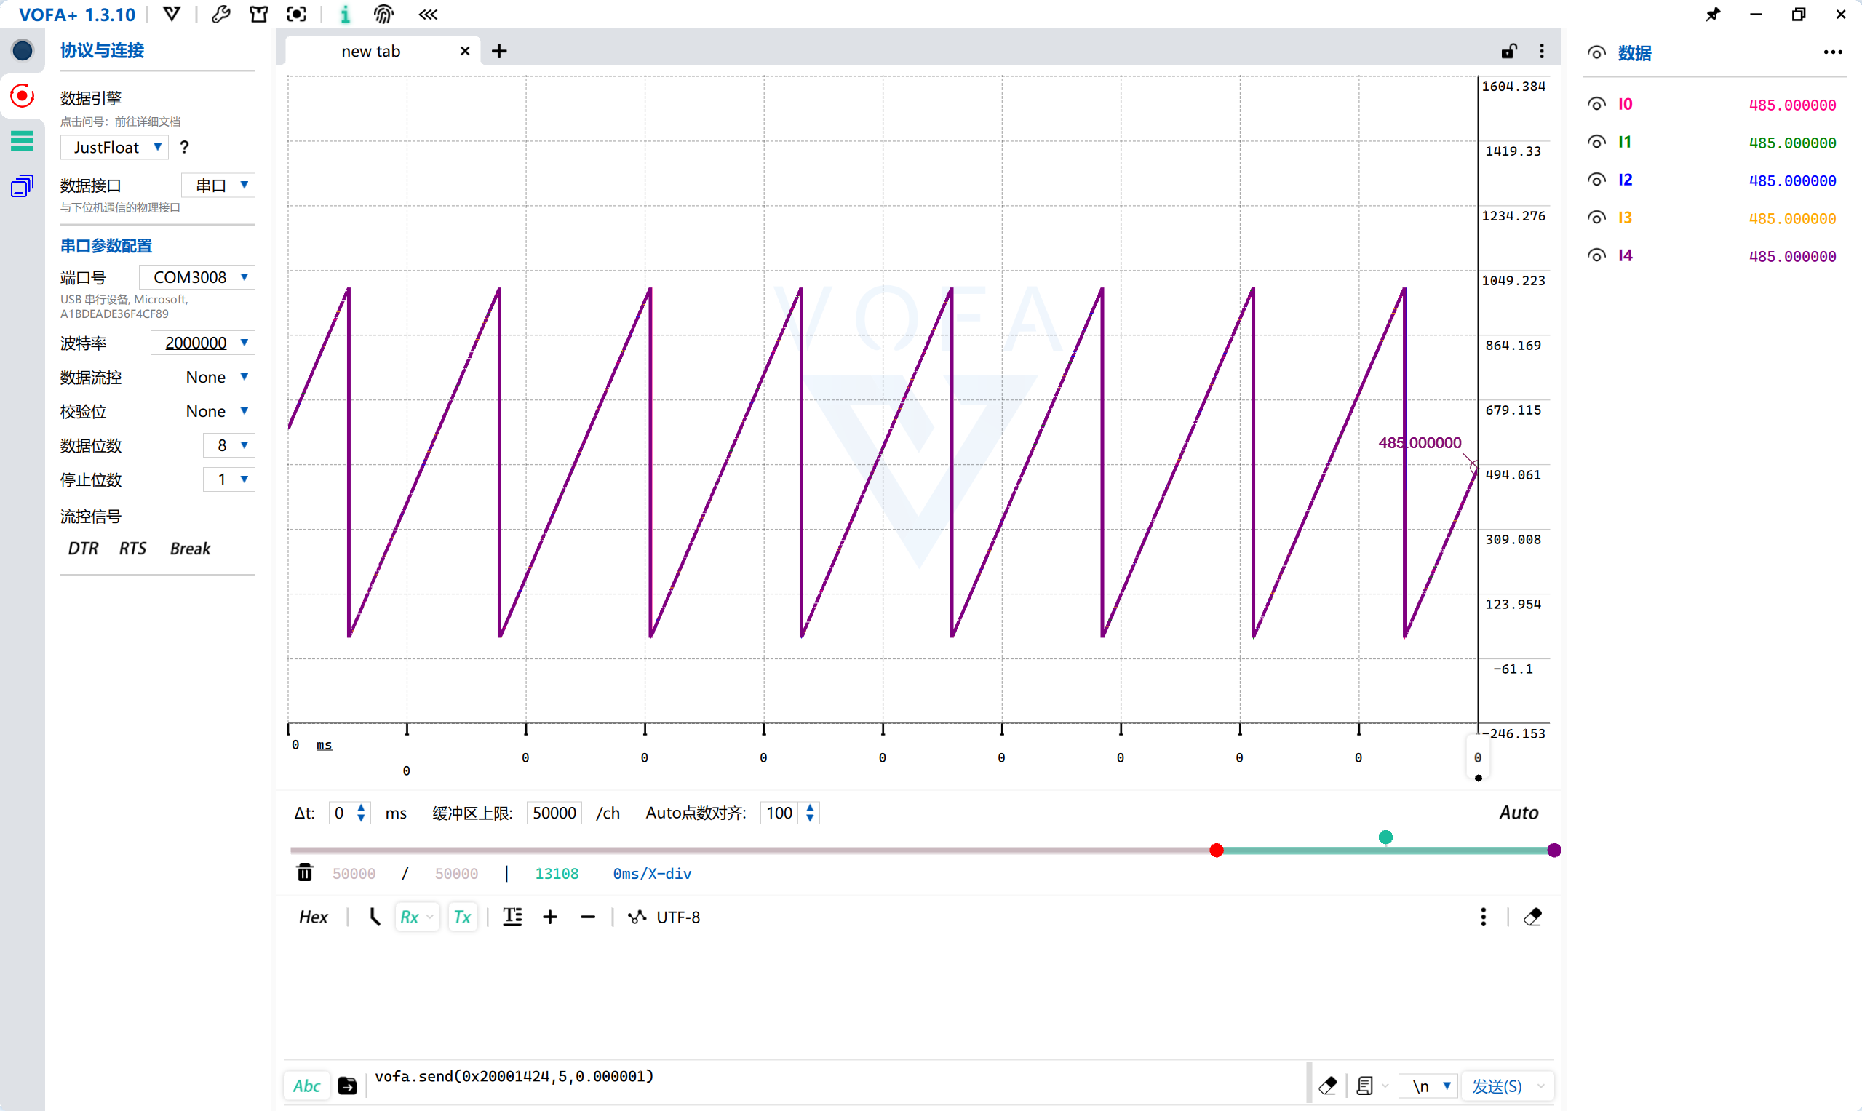The height and width of the screenshot is (1111, 1862).
Task: Clear receive area with eraser icon
Action: (x=1532, y=917)
